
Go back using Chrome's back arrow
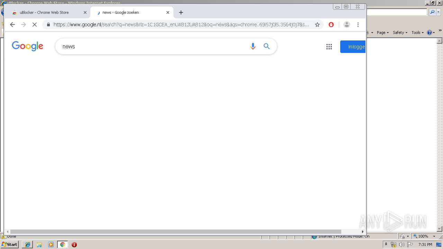12,25
